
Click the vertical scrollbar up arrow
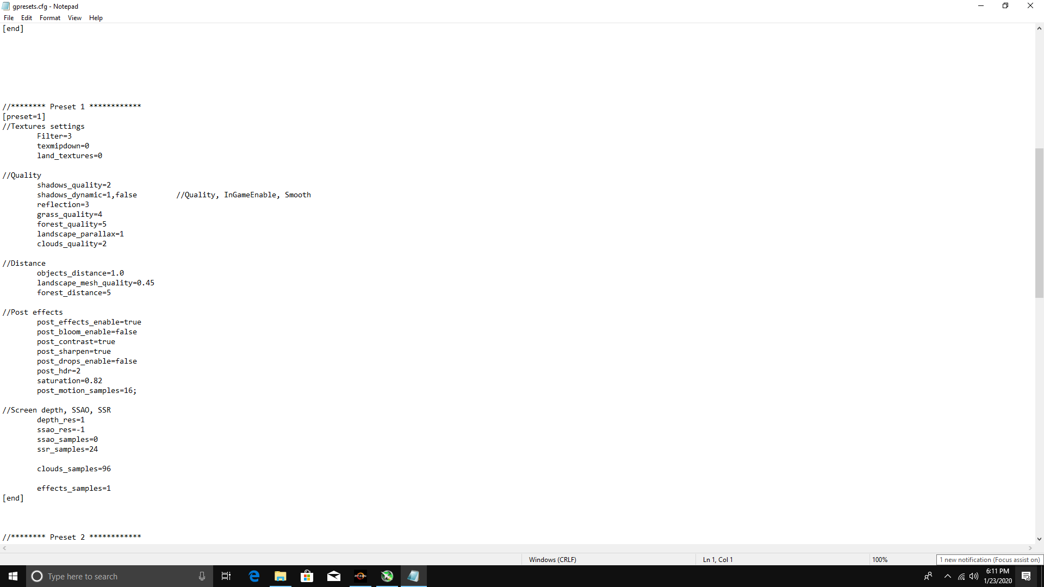point(1039,28)
